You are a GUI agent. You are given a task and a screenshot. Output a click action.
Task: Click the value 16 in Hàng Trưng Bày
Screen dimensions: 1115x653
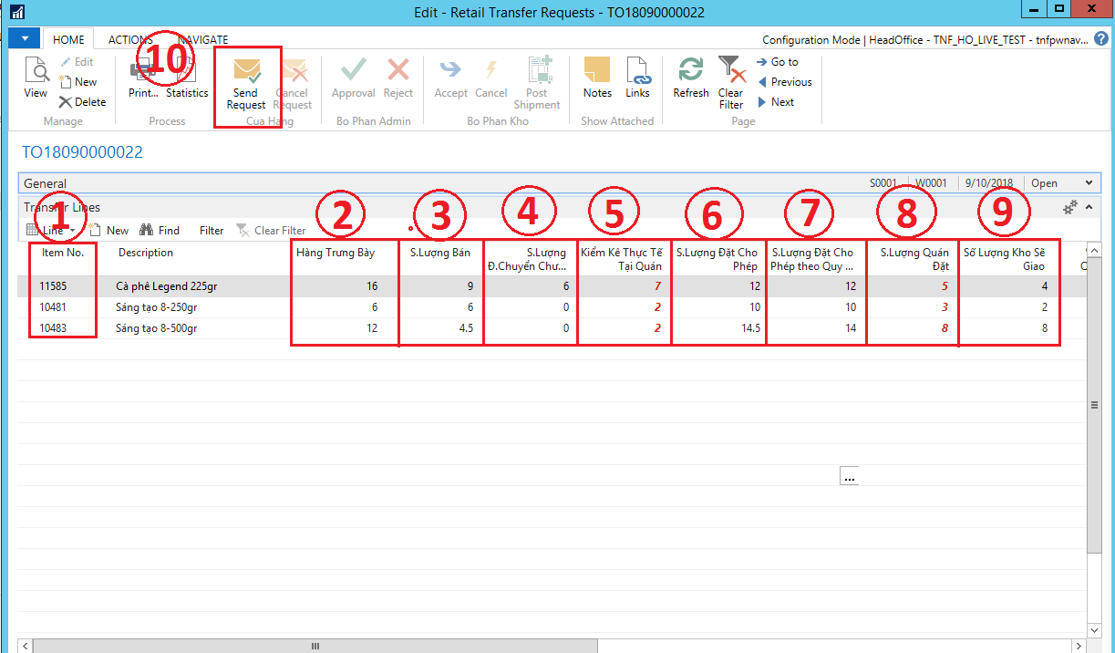(x=371, y=285)
